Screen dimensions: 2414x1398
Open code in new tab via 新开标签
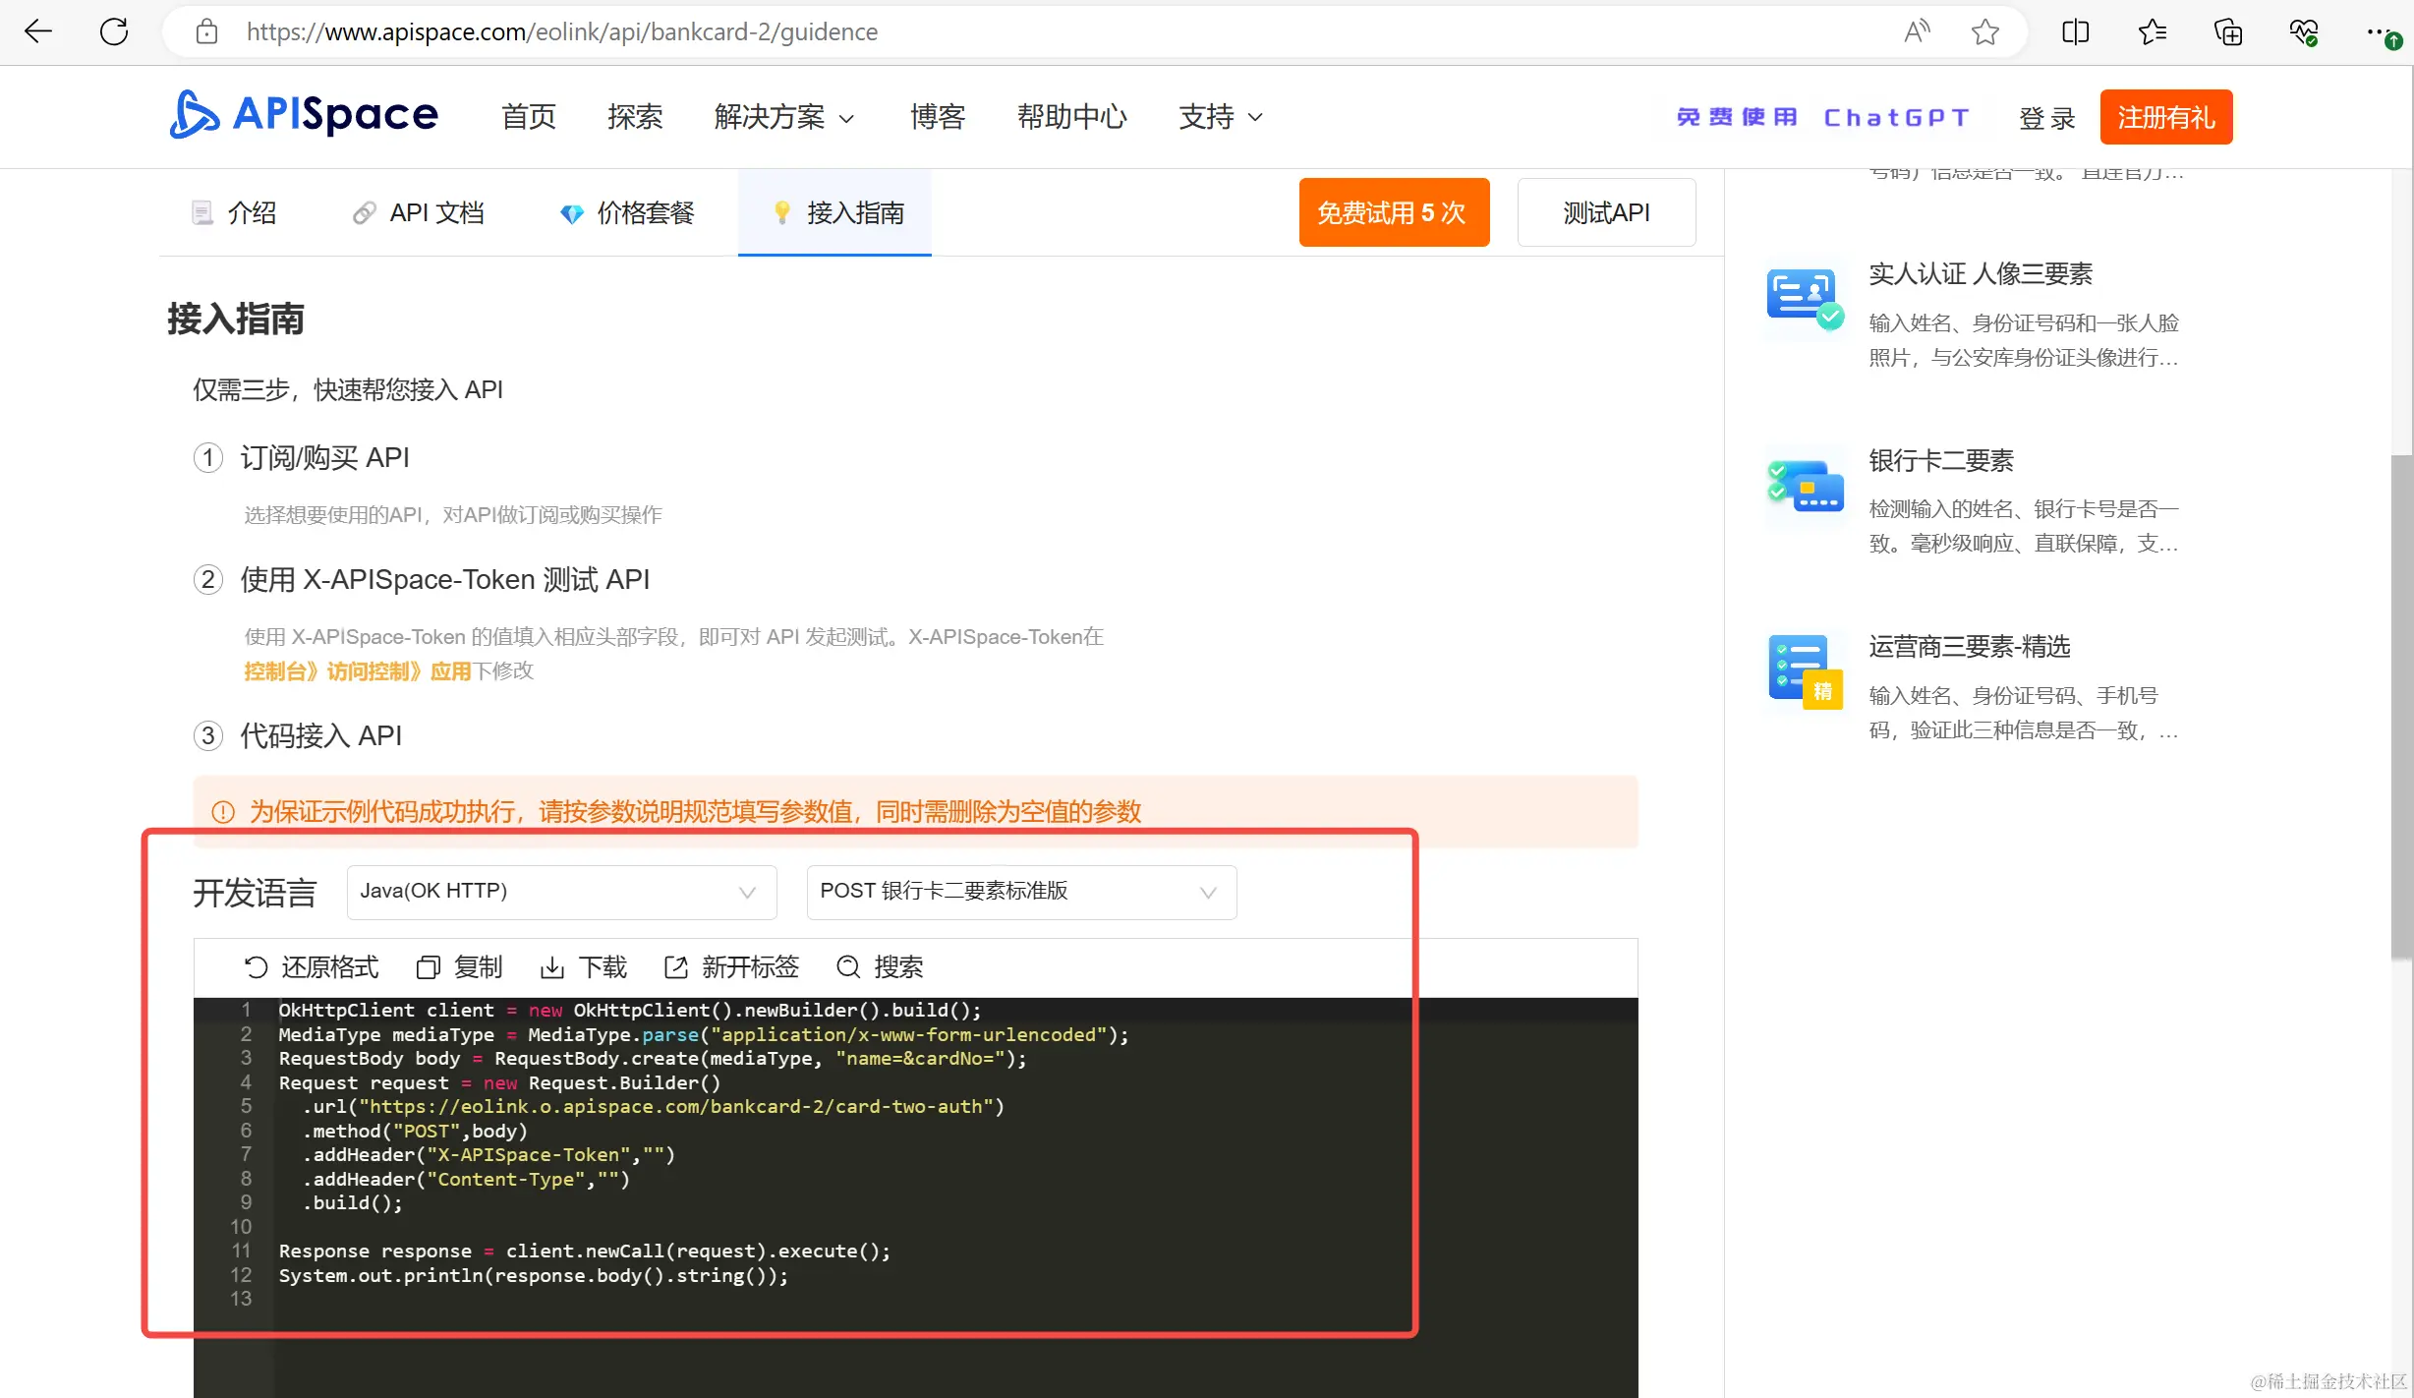[676, 967]
